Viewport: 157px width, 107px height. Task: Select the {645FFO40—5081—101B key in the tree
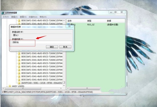(x=42, y=83)
